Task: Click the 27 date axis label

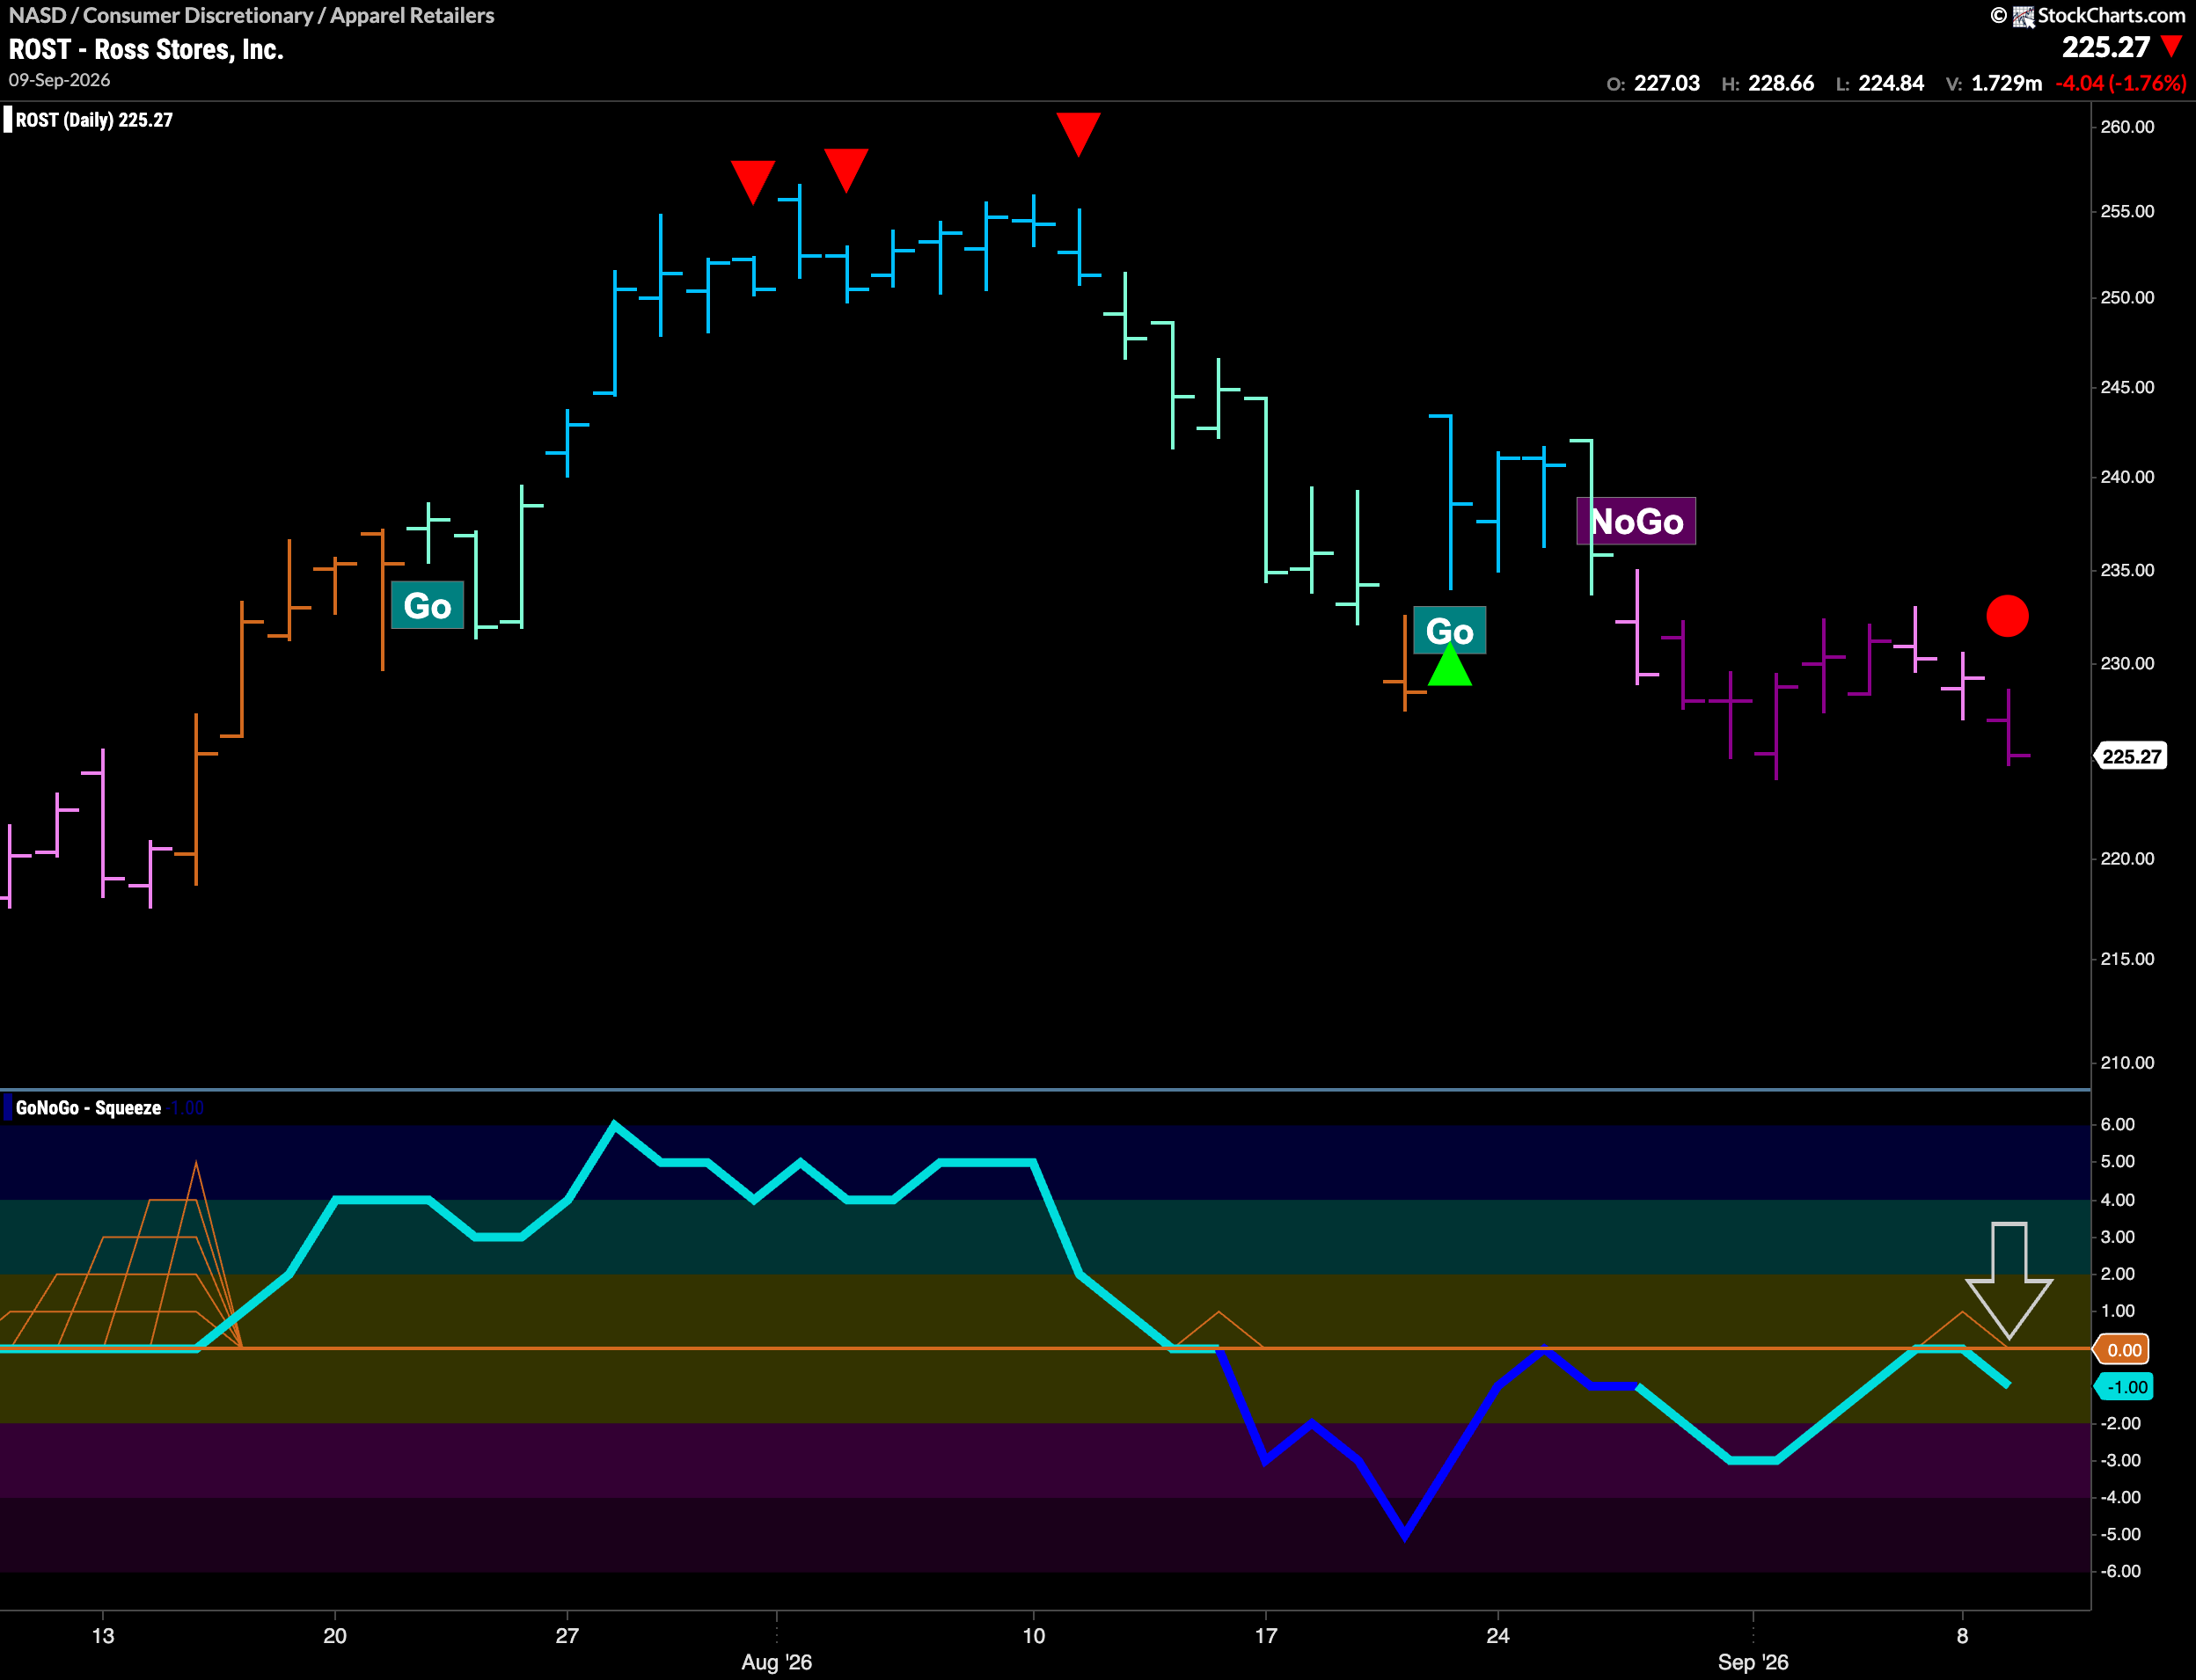Action: pos(567,1636)
